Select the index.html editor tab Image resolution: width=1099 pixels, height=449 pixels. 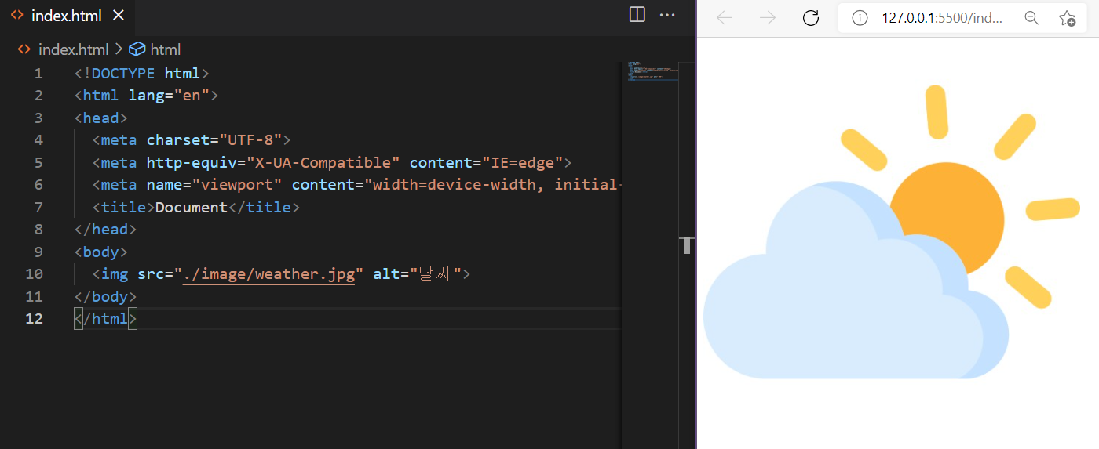[x=67, y=16]
